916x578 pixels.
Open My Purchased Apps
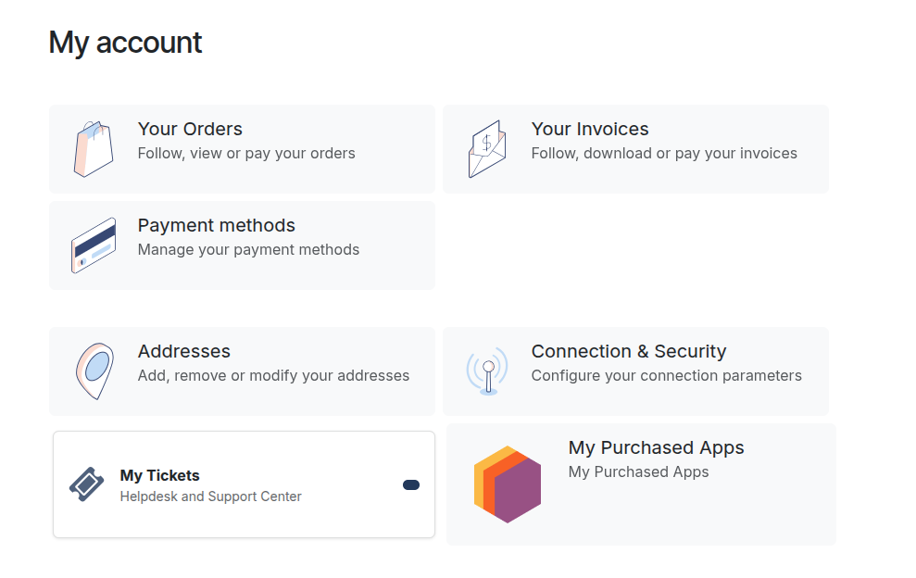(x=639, y=484)
